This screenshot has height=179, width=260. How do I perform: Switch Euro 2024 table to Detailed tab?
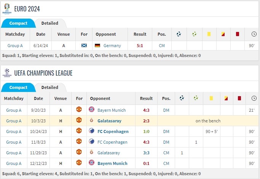(x=50, y=23)
